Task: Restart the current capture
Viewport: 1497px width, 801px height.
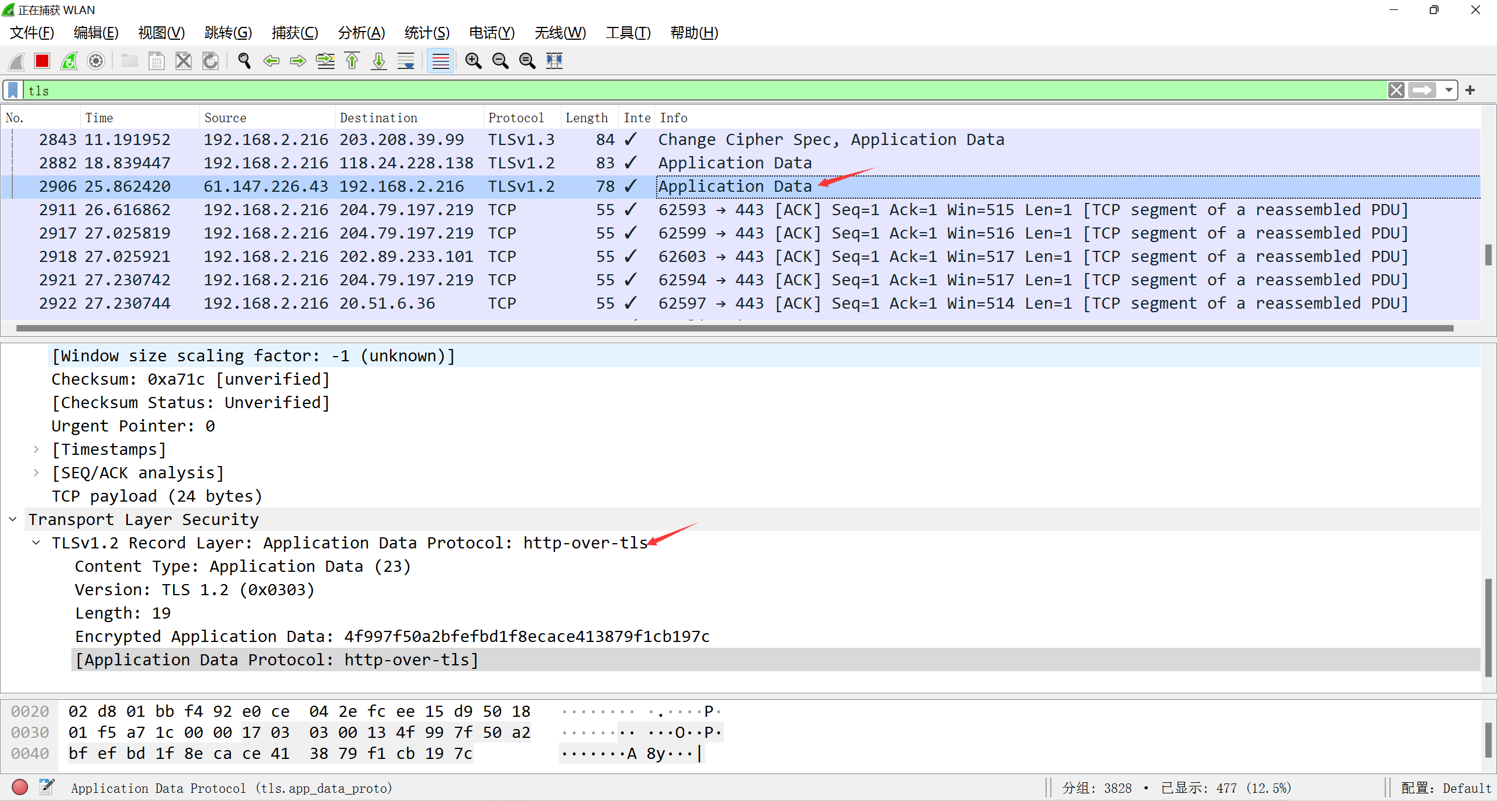Action: [x=69, y=61]
